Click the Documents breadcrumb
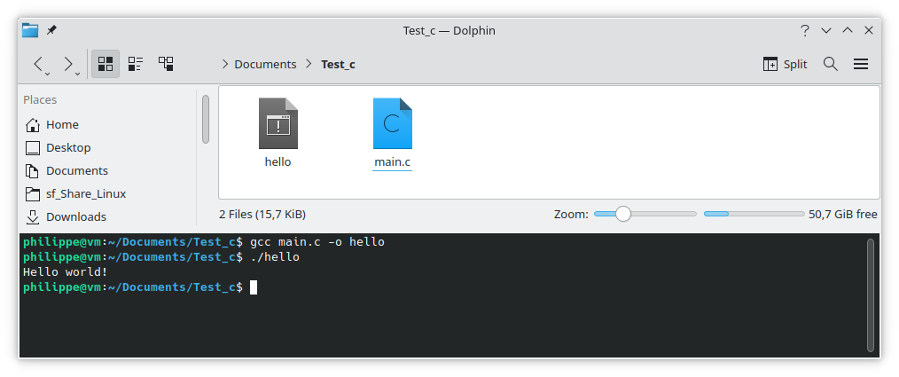The image size is (899, 377). 265,64
